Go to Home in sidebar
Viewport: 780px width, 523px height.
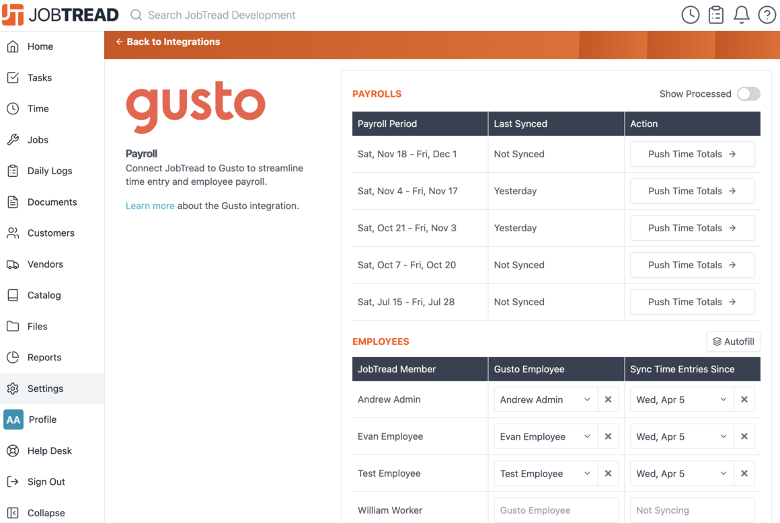coord(52,46)
